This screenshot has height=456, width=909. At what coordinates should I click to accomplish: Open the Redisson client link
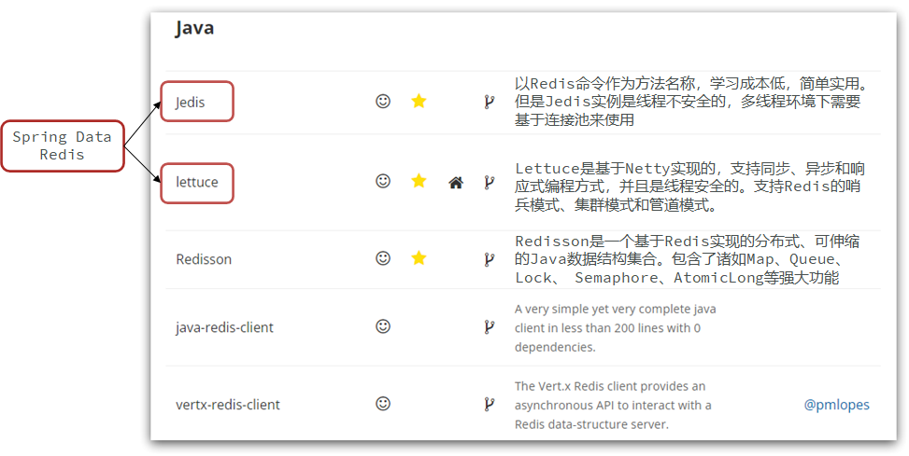(204, 259)
